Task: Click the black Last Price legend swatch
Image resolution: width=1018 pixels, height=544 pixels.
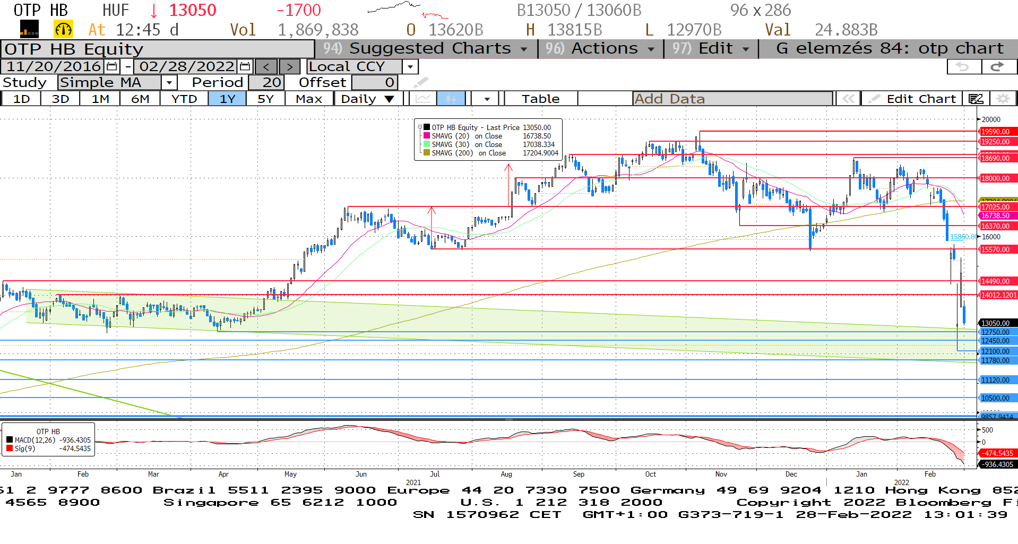Action: click(427, 127)
